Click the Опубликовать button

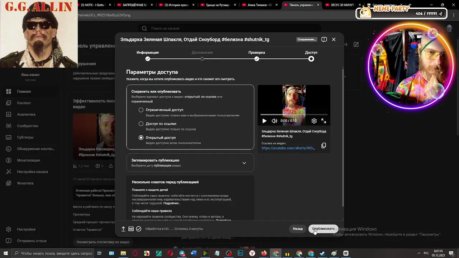pos(323,229)
